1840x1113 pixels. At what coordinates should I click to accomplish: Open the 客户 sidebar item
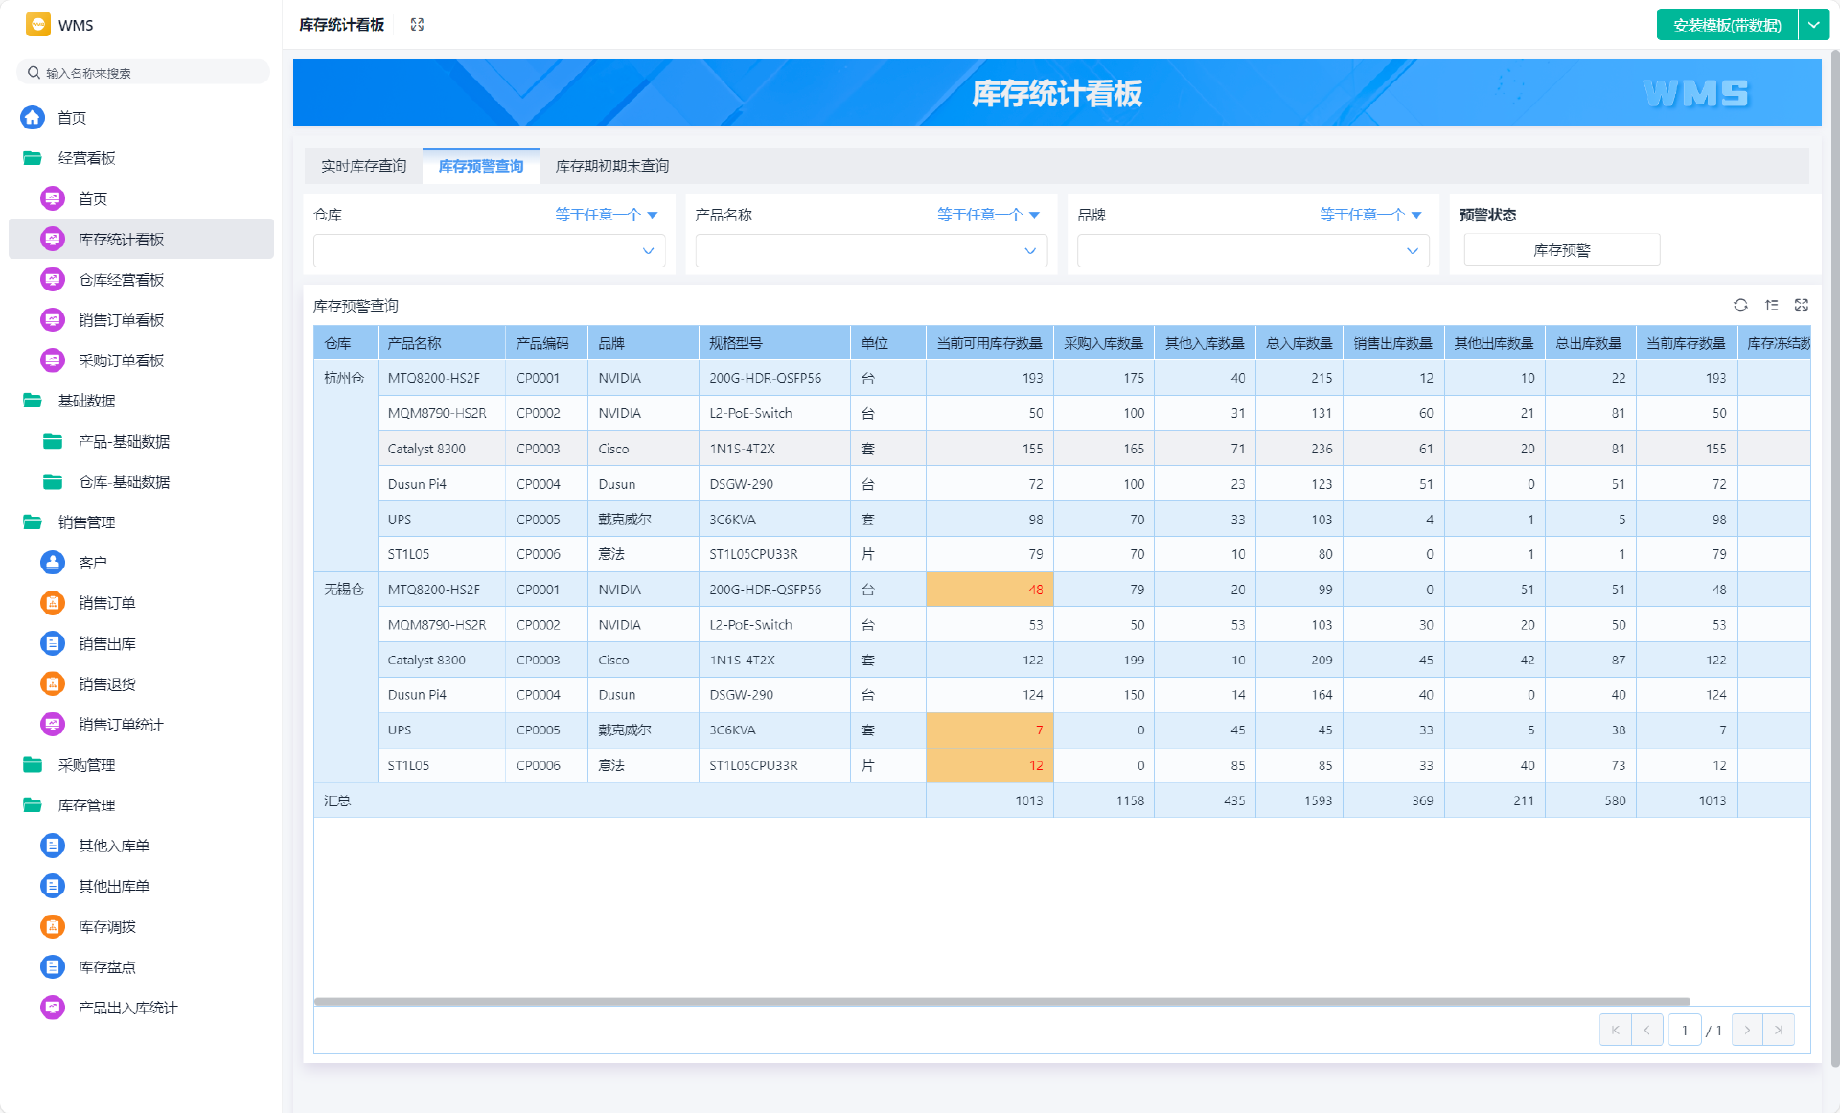coord(92,563)
